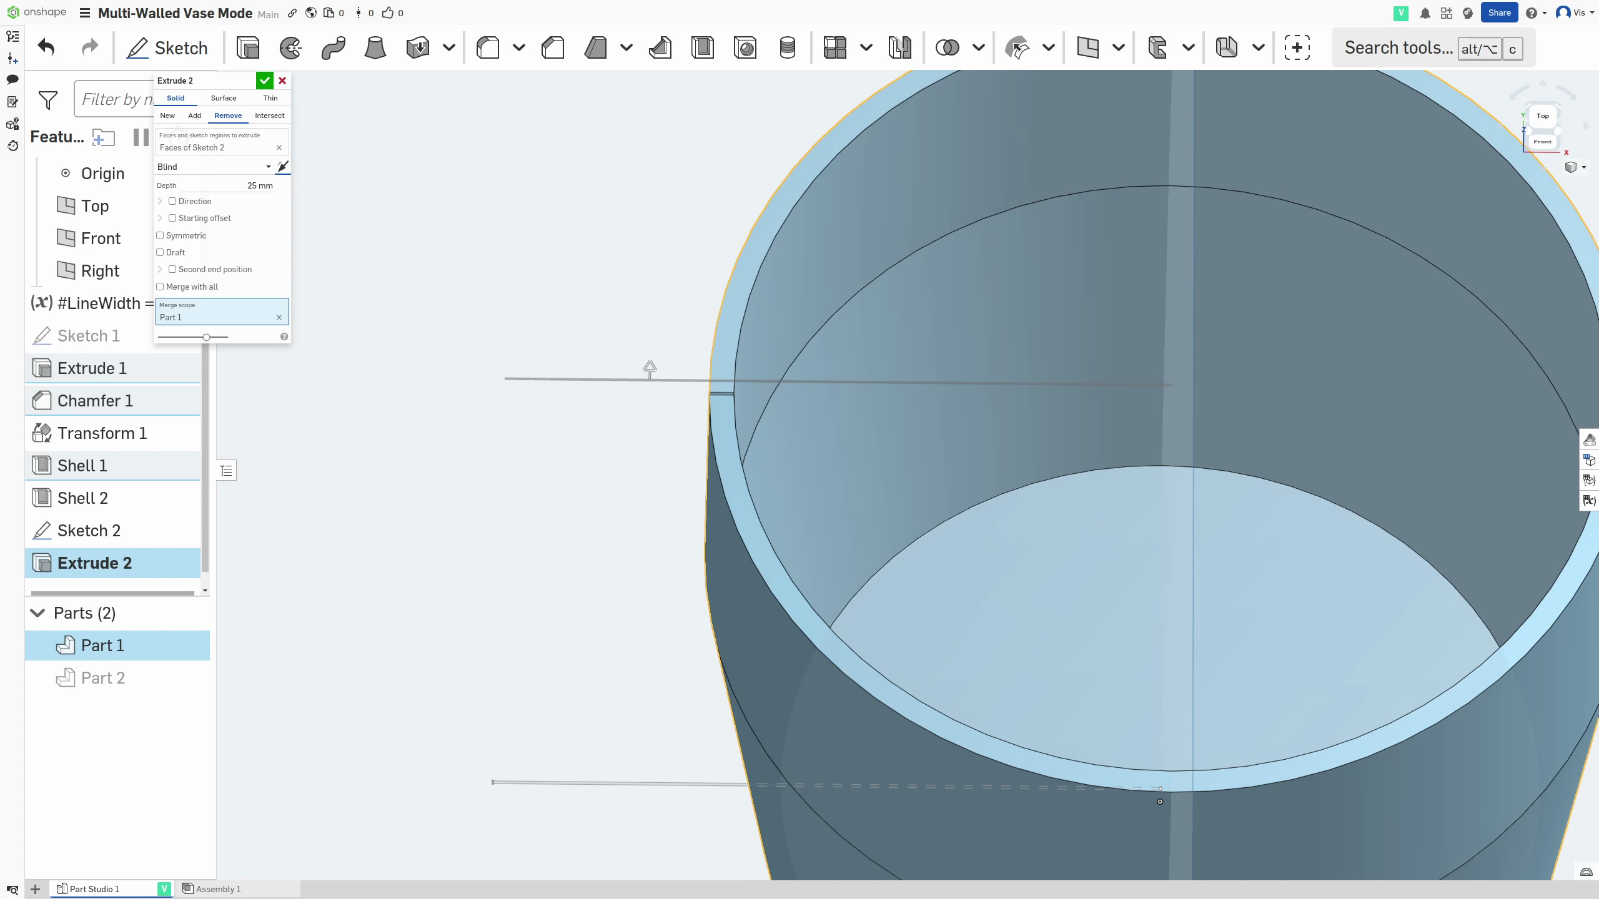Screen dimensions: 1599x899
Task: Click the Undo arrow
Action: pyautogui.click(x=46, y=47)
